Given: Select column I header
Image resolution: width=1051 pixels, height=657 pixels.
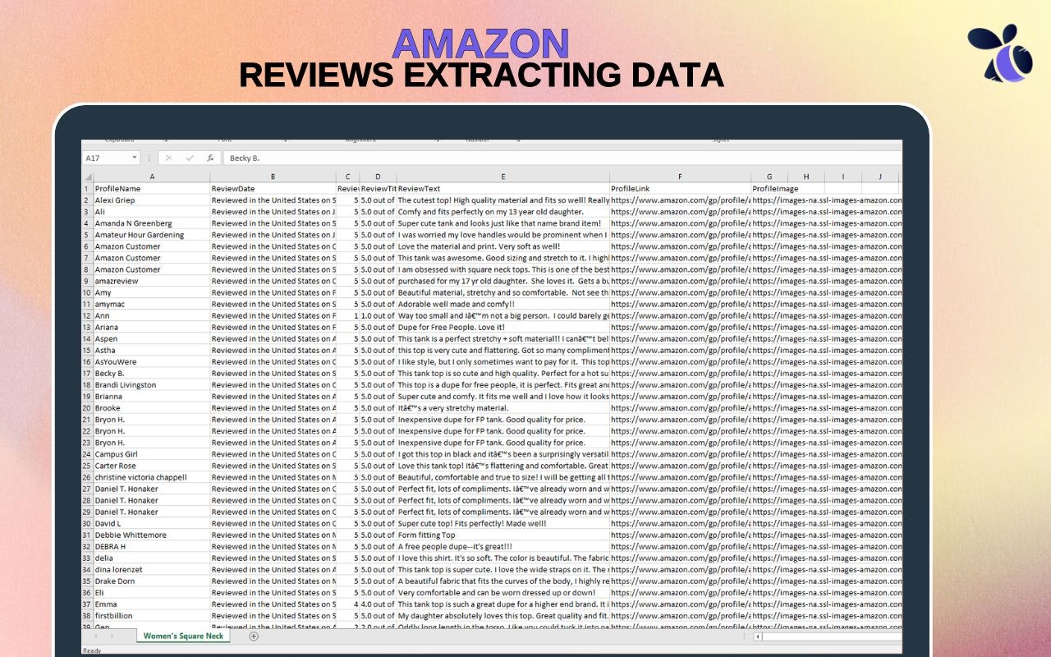Looking at the screenshot, I should coord(843,177).
